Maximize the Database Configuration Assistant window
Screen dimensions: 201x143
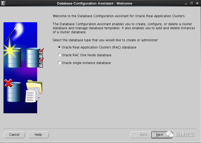pos(192,3)
